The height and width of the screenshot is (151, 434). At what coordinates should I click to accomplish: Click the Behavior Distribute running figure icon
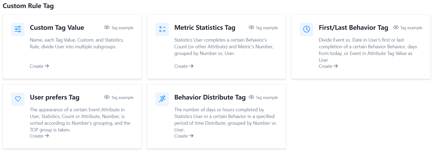(162, 99)
